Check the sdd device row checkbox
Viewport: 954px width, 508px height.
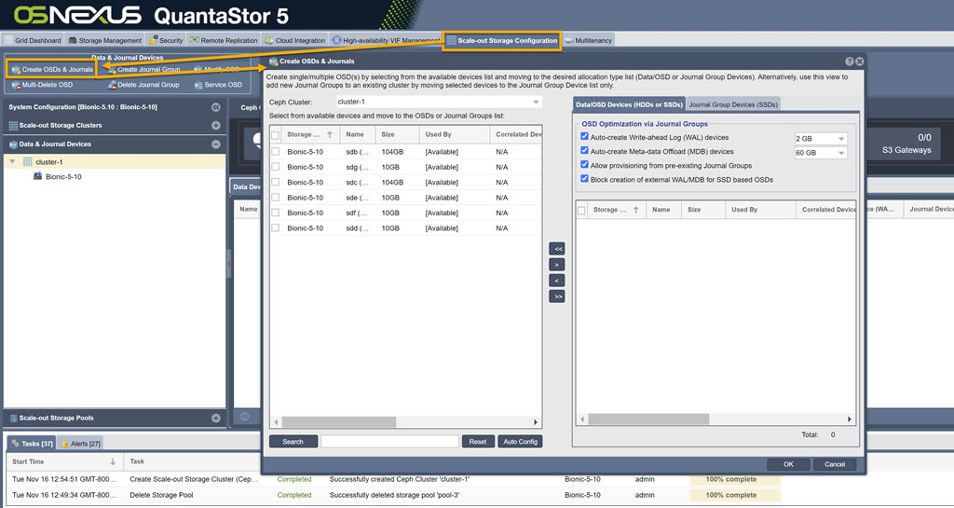(276, 227)
